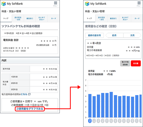Open 書面発行 tab on the 使用量などの確認 screen
Screen dimensions: 143x127
point(113,18)
